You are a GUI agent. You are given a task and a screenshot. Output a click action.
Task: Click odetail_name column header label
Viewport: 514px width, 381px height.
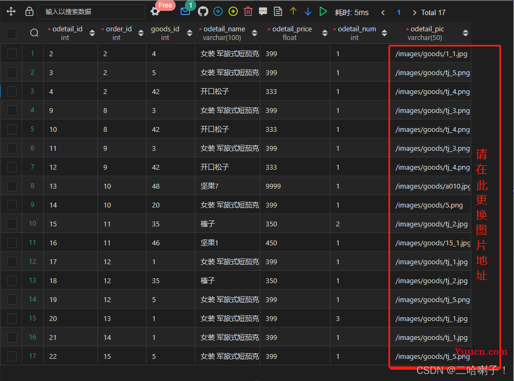tap(224, 29)
